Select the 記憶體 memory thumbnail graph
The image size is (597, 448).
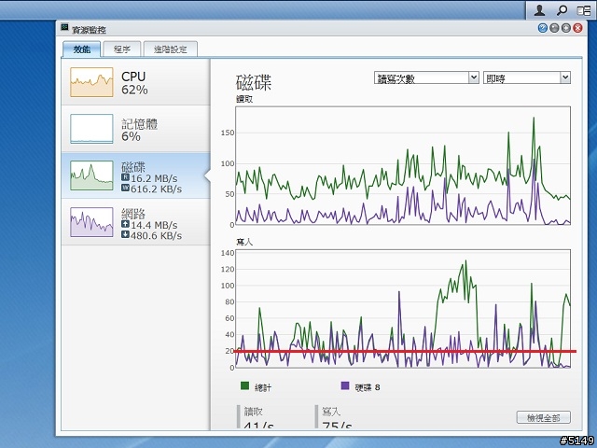(91, 129)
